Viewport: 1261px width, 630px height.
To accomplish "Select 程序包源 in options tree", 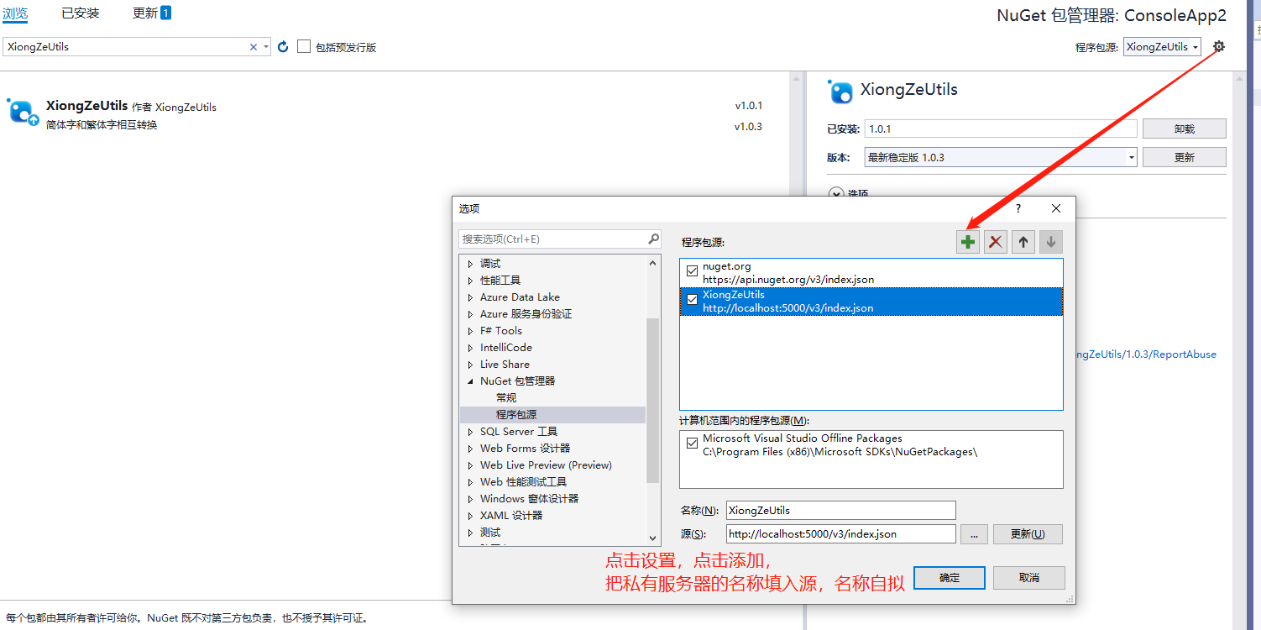I will click(516, 415).
